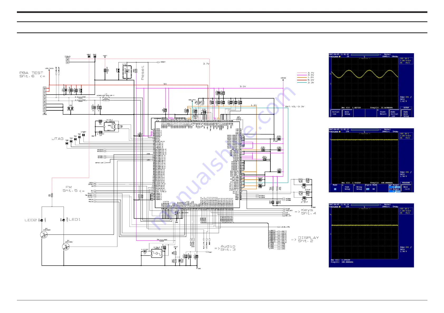Select the CON3 two-pin connector
The width and height of the screenshot is (444, 313).
(x=68, y=60)
